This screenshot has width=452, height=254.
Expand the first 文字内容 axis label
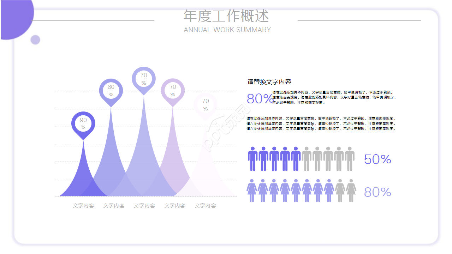[83, 205]
